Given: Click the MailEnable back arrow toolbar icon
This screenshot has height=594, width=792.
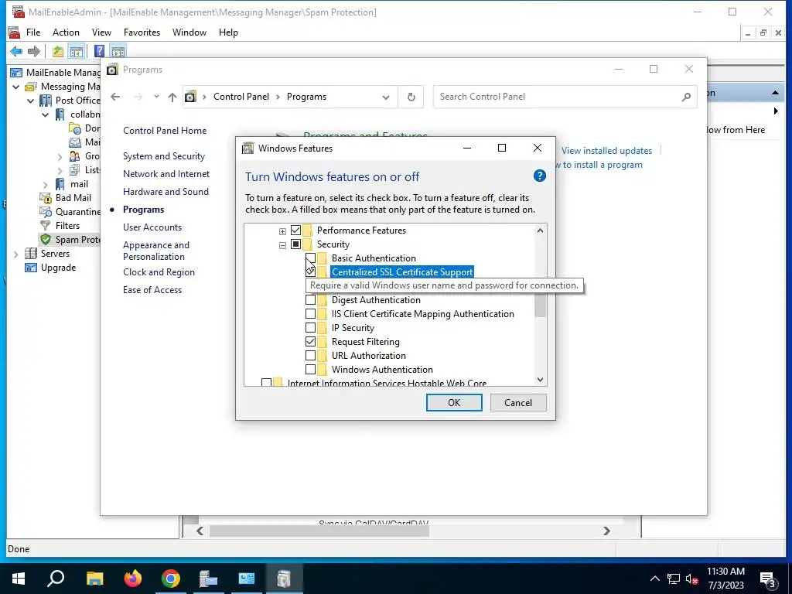Looking at the screenshot, I should (x=16, y=51).
